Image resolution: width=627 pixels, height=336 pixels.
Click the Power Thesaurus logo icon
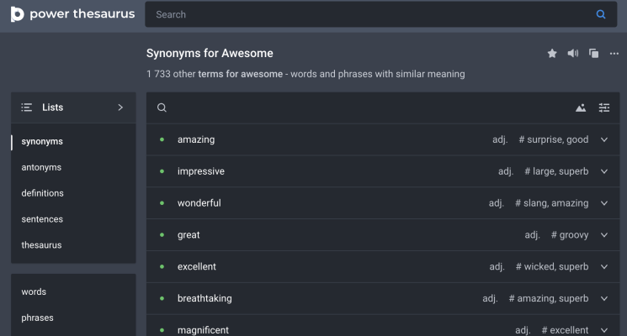point(18,14)
